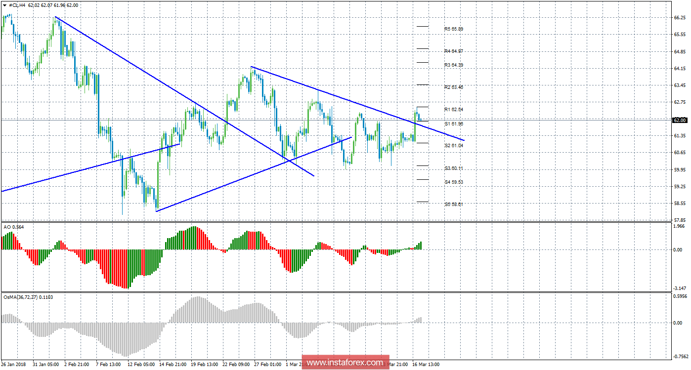
Task: Click the 19 Feb 13:00 time label
Action: click(206, 365)
